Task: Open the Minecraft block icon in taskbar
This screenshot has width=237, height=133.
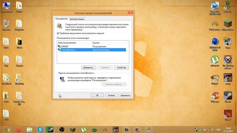Action: click(x=73, y=130)
